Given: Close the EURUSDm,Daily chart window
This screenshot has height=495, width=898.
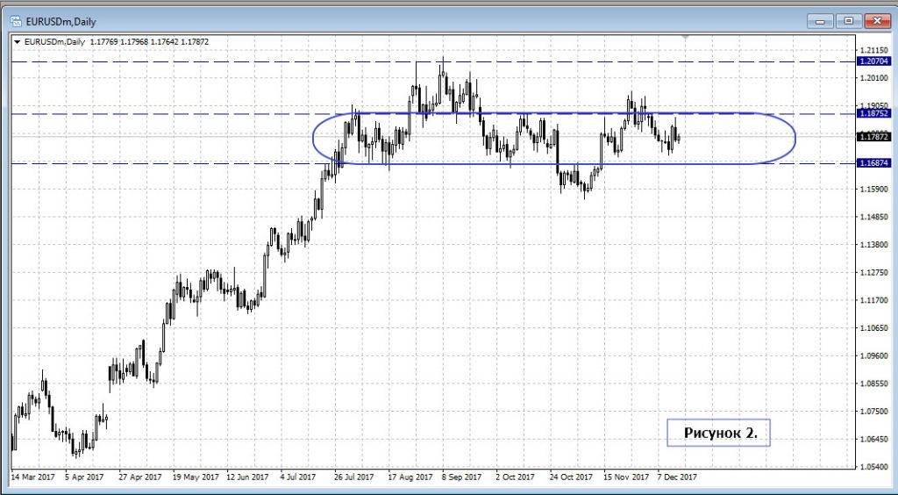Looking at the screenshot, I should (876, 19).
